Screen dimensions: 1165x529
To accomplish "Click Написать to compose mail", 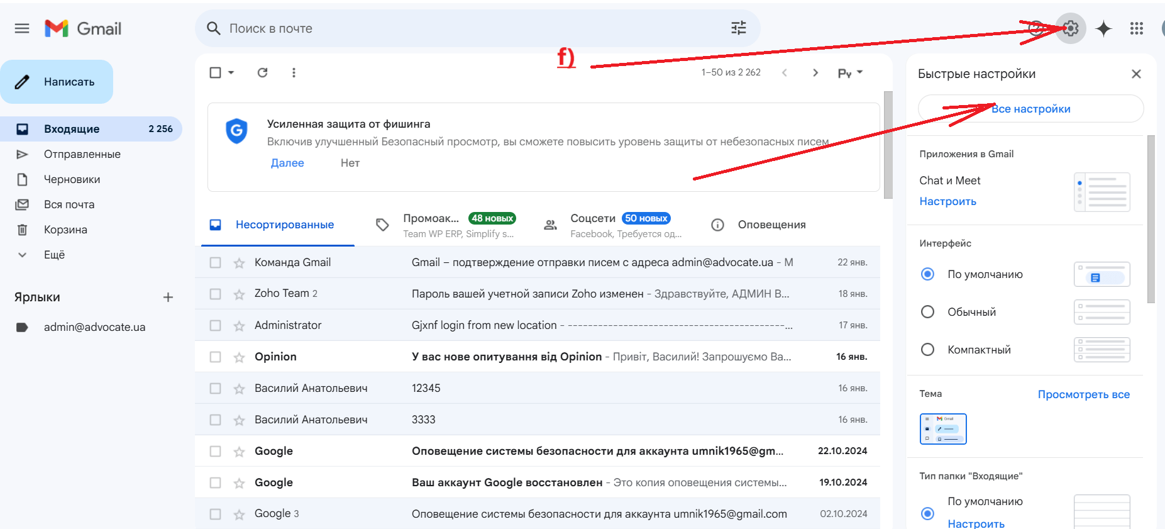I will [x=57, y=82].
